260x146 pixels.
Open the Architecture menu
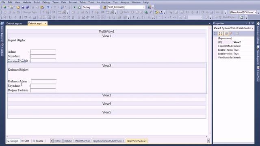click(104, 2)
